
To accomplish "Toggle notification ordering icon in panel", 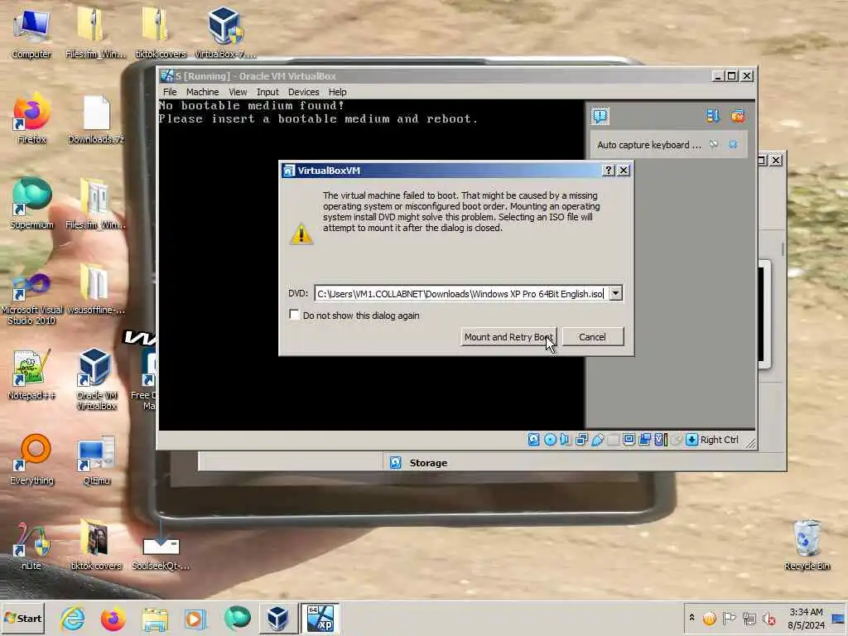I will coord(713,116).
